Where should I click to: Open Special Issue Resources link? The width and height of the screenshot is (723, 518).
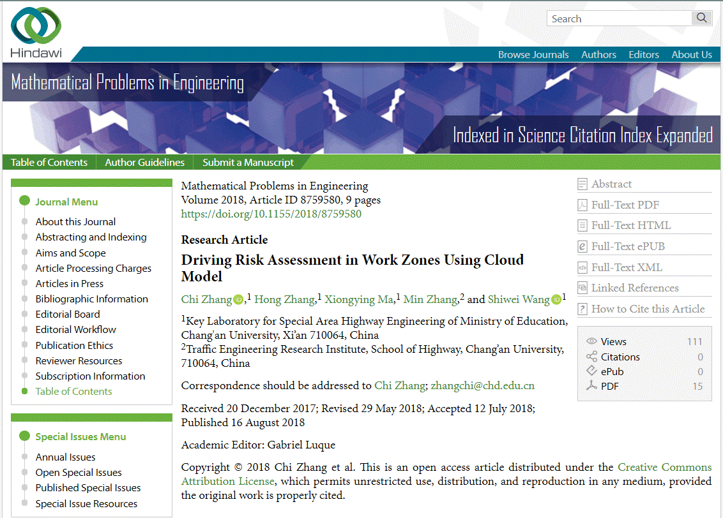pos(86,504)
